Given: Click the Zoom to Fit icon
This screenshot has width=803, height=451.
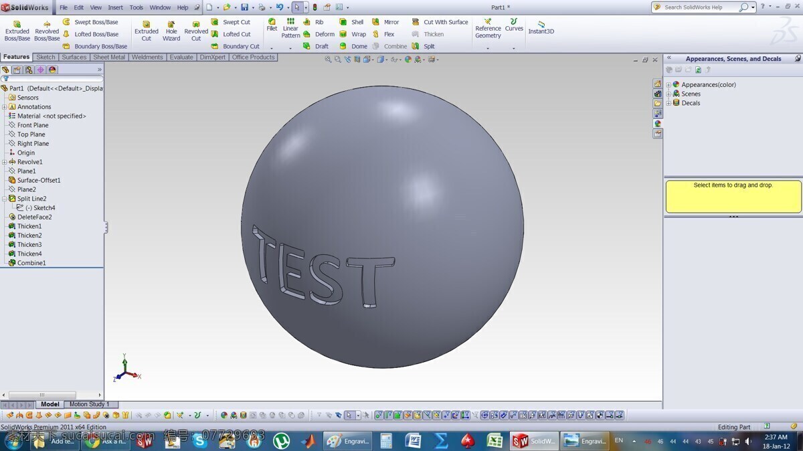Looking at the screenshot, I should click(x=328, y=60).
